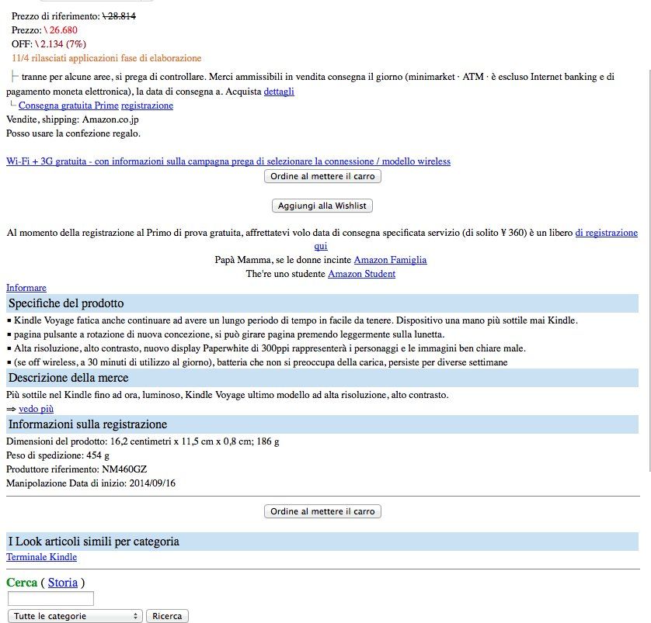The width and height of the screenshot is (651, 623).
Task: Click the 'Produttore riferimento: NM460GZ' line
Action: tap(76, 469)
